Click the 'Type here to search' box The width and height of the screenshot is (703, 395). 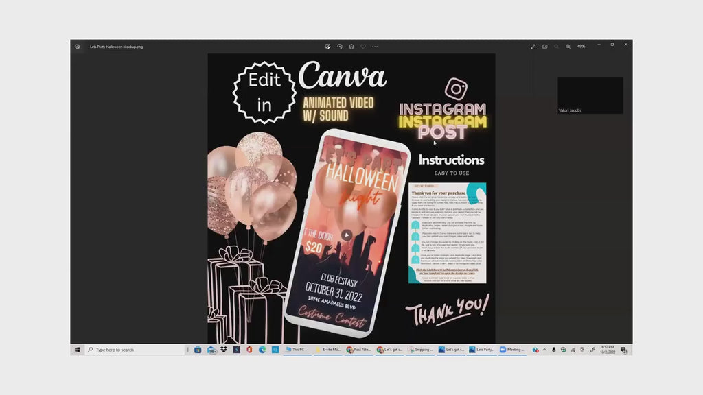point(134,350)
